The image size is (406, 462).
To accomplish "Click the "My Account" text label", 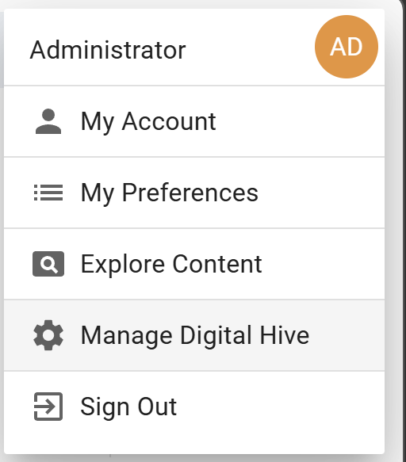I will click(148, 122).
